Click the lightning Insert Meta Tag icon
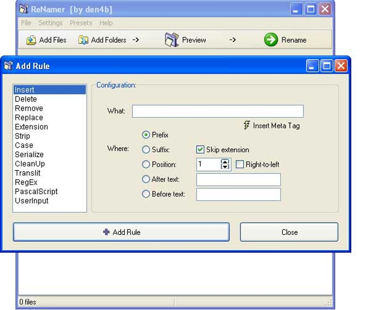 pos(247,125)
